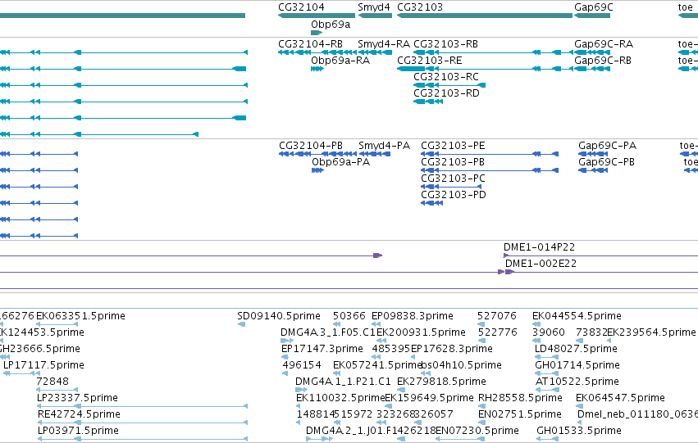Click EST label RH28558.5prime
The width and height of the screenshot is (698, 443).
[520, 398]
